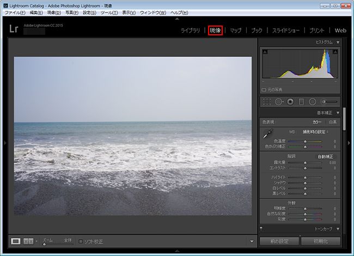
Task: Click the beach photo preview
Action: tap(133, 136)
